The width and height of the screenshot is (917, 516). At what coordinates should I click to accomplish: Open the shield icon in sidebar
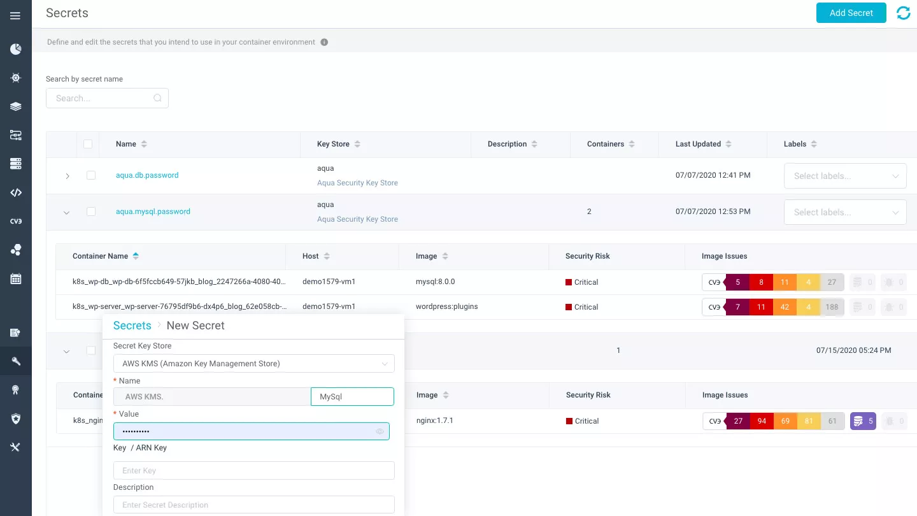(x=16, y=419)
